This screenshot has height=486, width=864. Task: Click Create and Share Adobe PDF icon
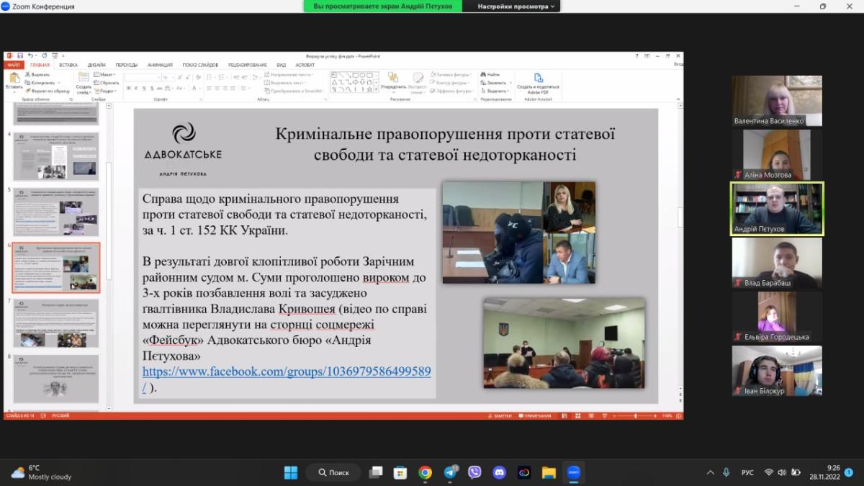pyautogui.click(x=539, y=78)
